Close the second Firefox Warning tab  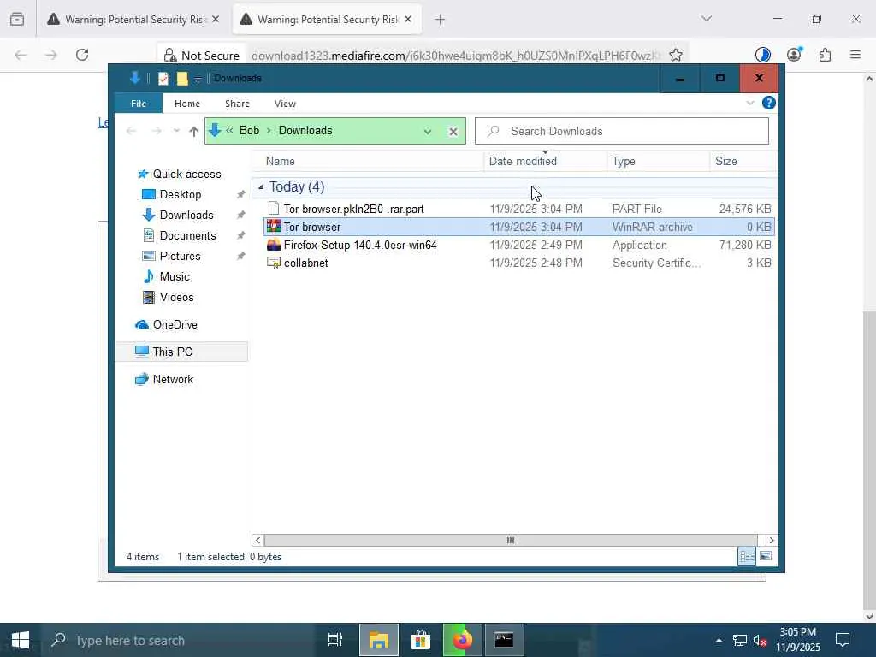tap(408, 20)
